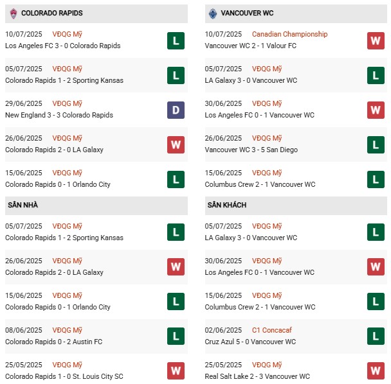Select the D badge for the New England draw
Viewport: 391px width, 384px height.
coord(176,110)
